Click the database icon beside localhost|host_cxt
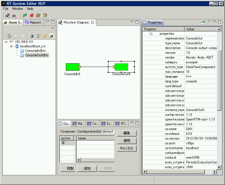The height and width of the screenshot is (185, 225). pyautogui.click(x=17, y=46)
